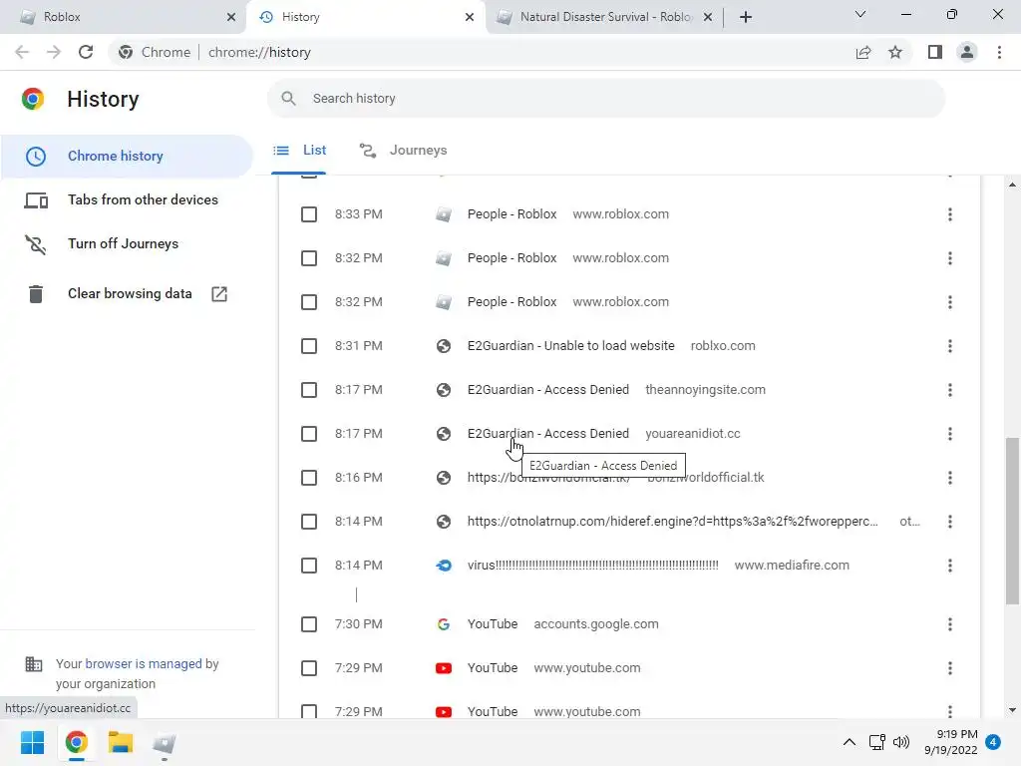This screenshot has width=1021, height=766.
Task: Switch to the Journeys tab
Action: click(404, 151)
